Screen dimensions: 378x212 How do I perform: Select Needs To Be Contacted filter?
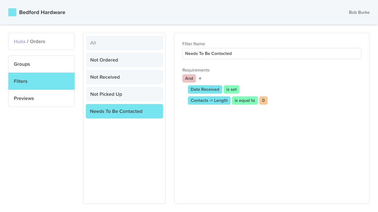(124, 111)
